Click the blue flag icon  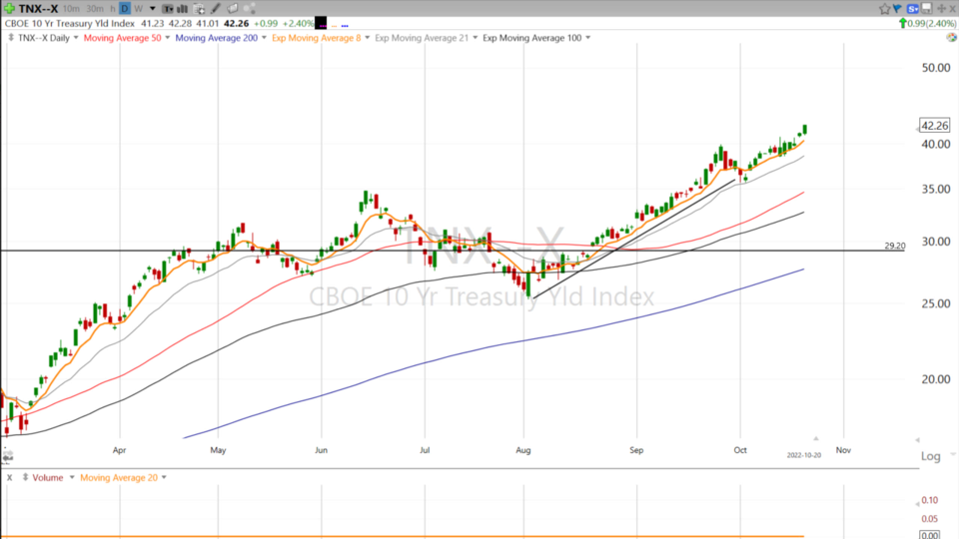[x=897, y=9]
